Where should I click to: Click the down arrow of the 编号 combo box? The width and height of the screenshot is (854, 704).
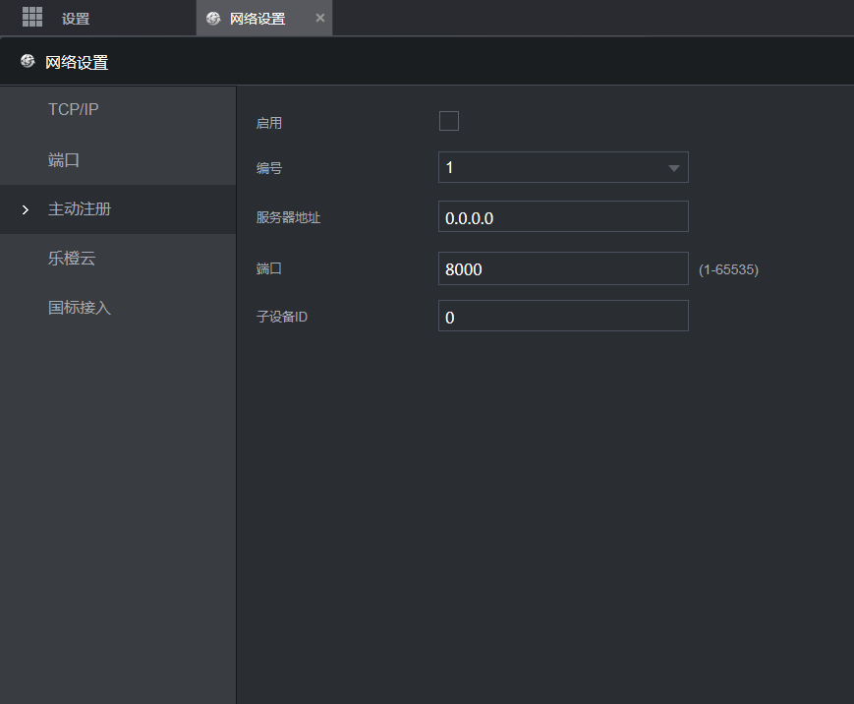click(673, 168)
